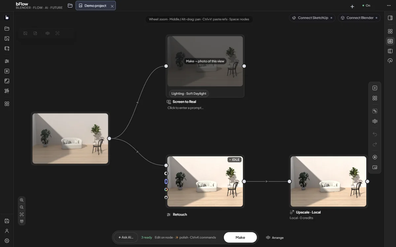
Task: Open the settings gear icon
Action: 7,241
